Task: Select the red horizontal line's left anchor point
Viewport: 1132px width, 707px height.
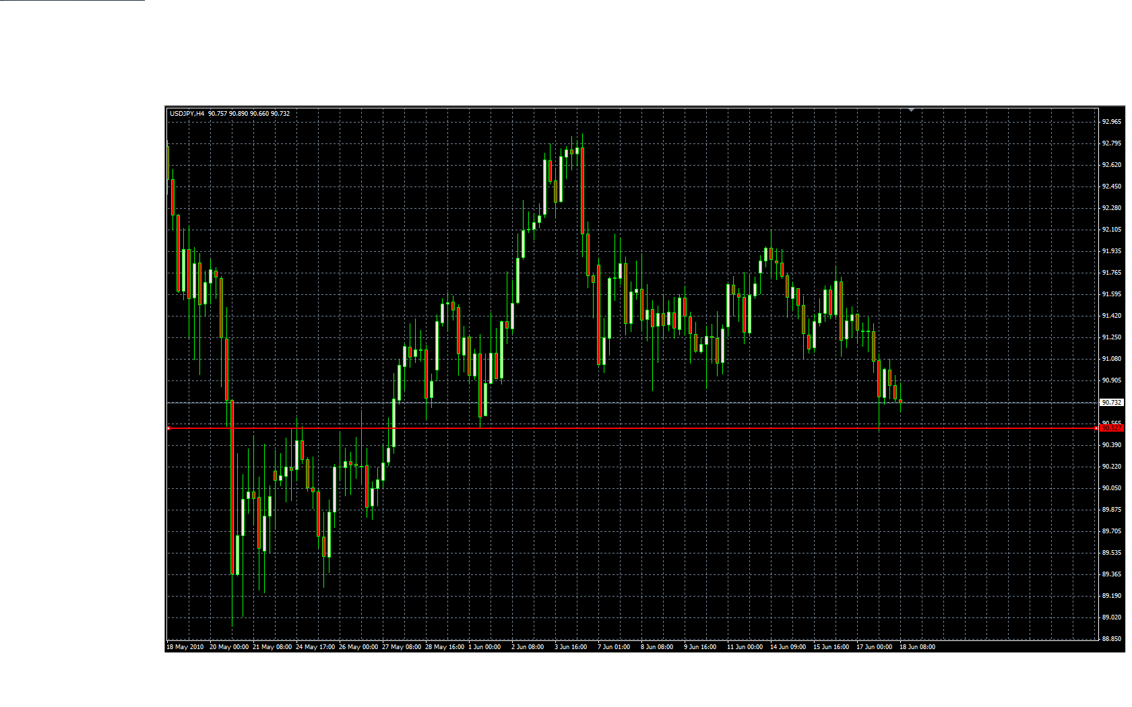Action: (169, 428)
